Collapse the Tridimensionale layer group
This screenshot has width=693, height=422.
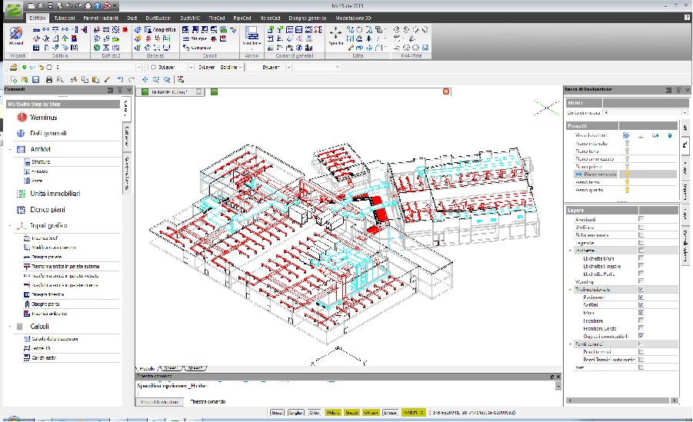tap(570, 290)
